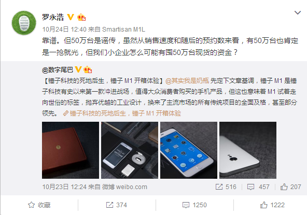Open the @其实我是奶瓶 mention link
This screenshot has height=215, width=307.
(x=187, y=81)
